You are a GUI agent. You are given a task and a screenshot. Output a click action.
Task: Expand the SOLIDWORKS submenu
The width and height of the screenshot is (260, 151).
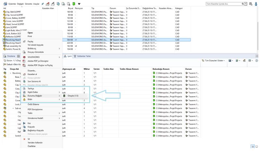(x=42, y=57)
